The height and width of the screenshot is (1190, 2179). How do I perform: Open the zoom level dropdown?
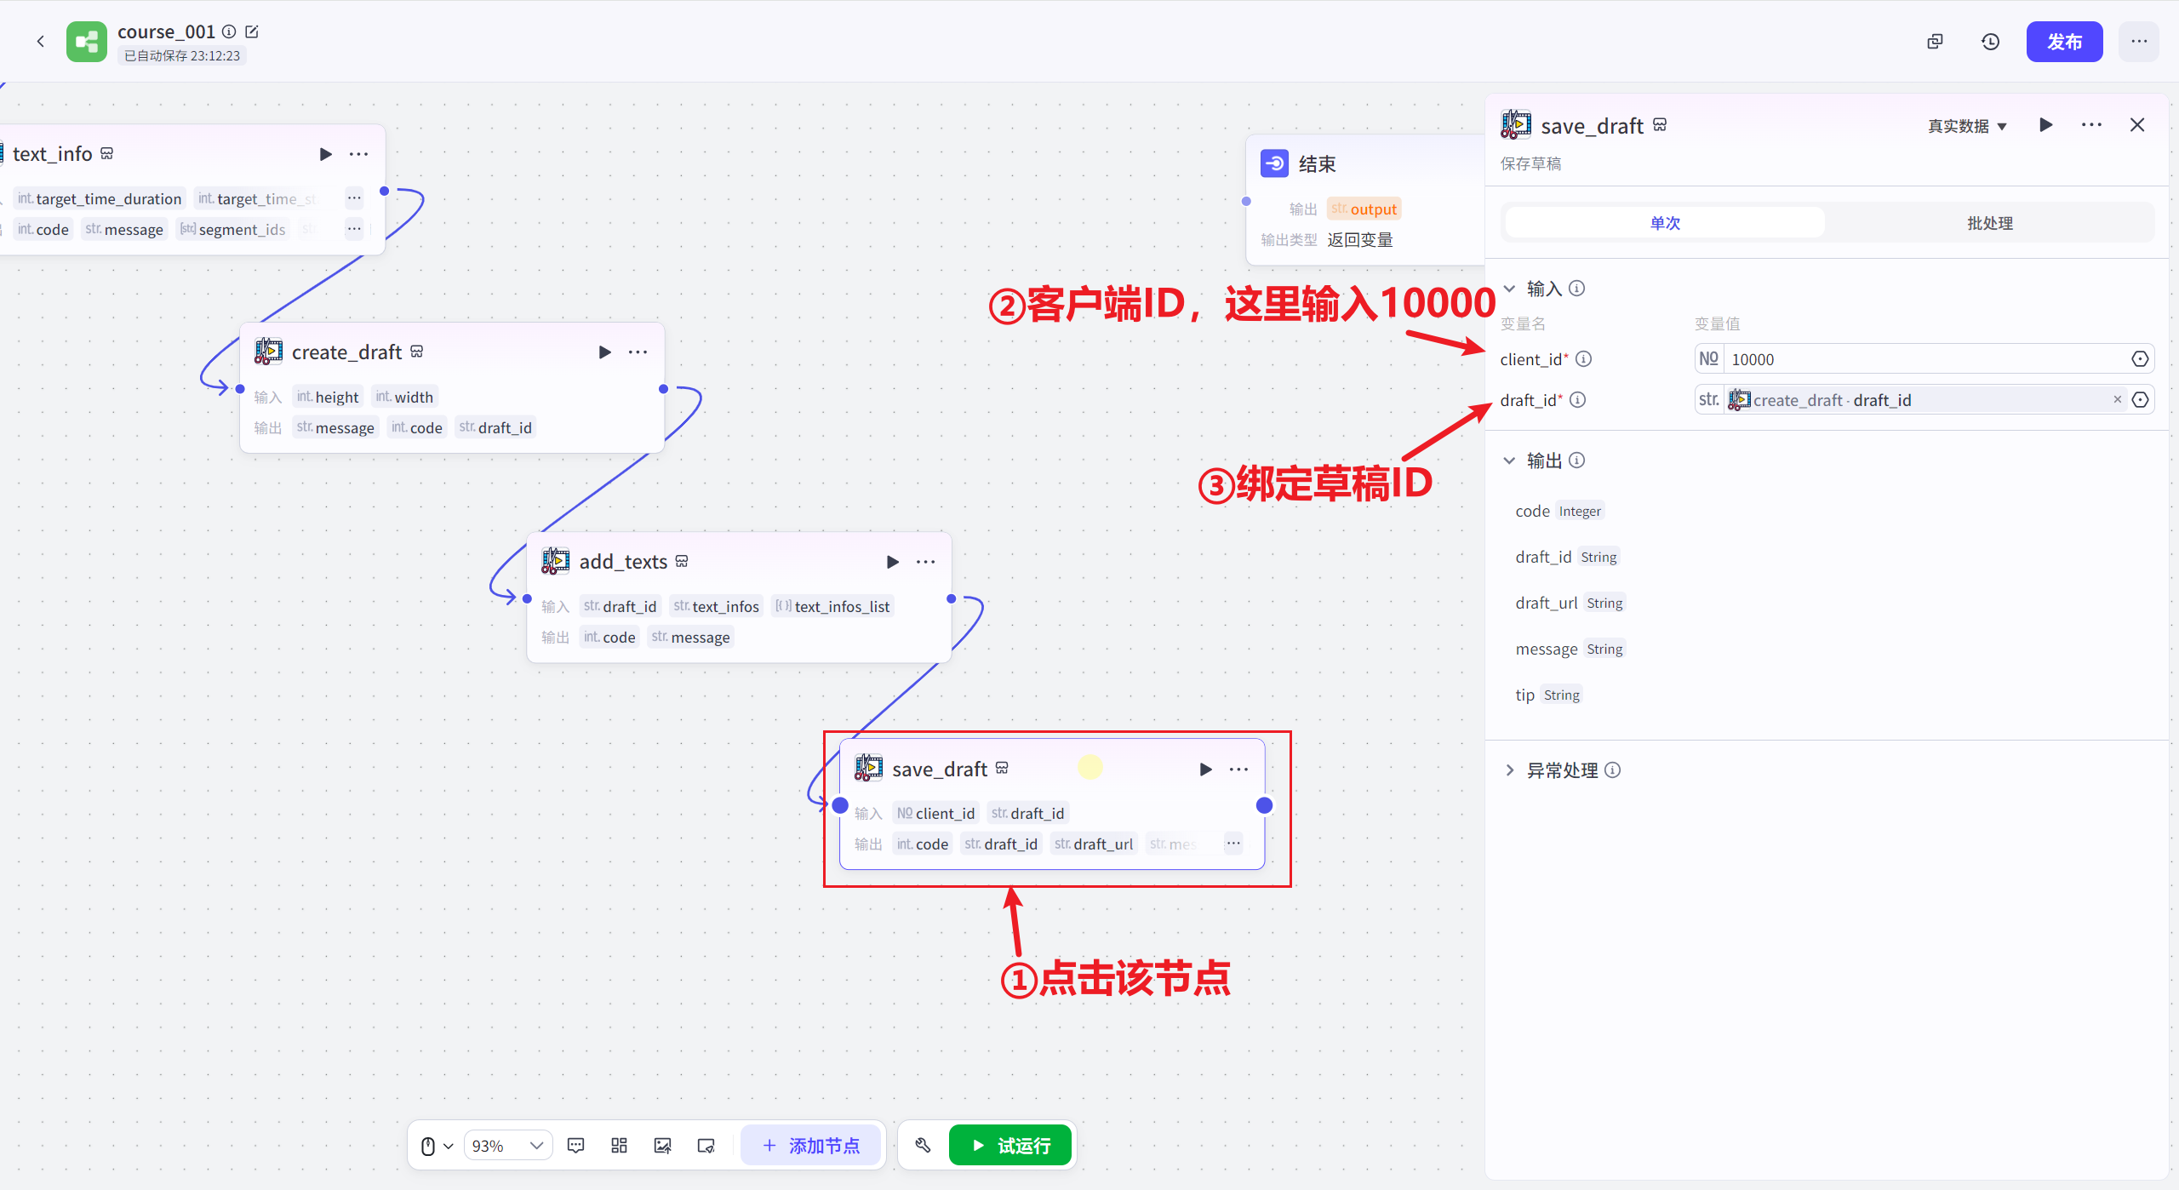[507, 1145]
